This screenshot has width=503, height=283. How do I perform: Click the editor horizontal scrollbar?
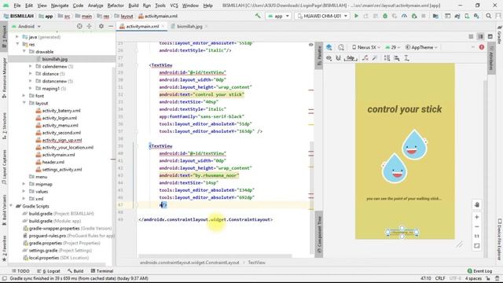(215, 256)
